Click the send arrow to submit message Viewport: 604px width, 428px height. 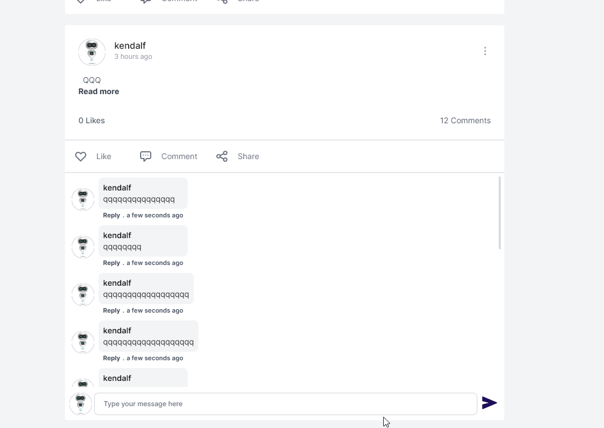pyautogui.click(x=489, y=403)
